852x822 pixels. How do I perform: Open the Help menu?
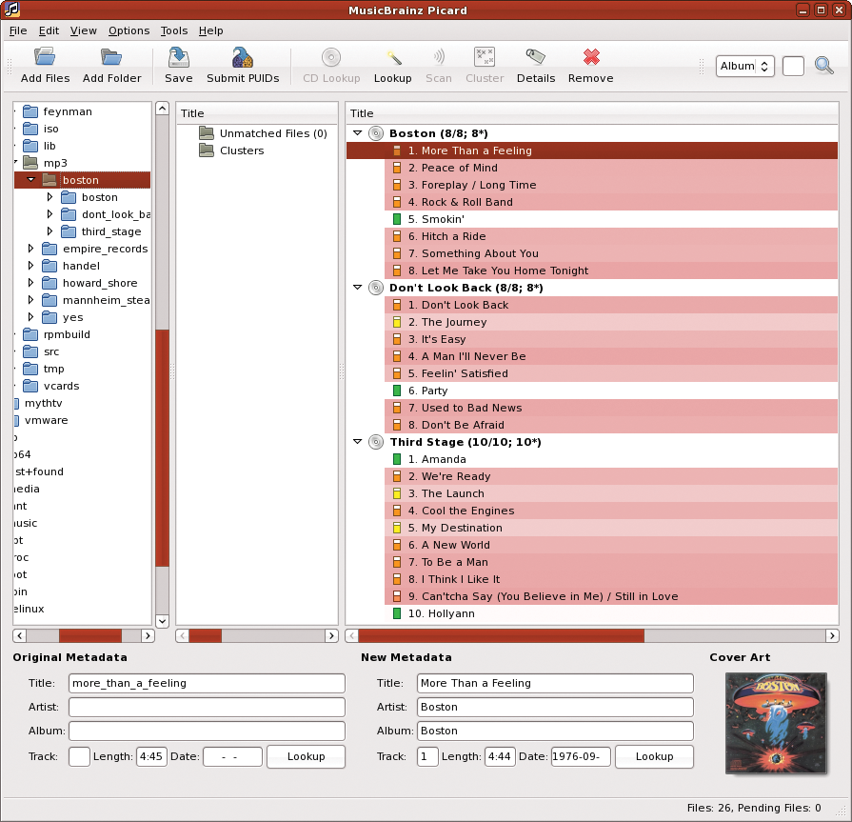click(x=210, y=30)
